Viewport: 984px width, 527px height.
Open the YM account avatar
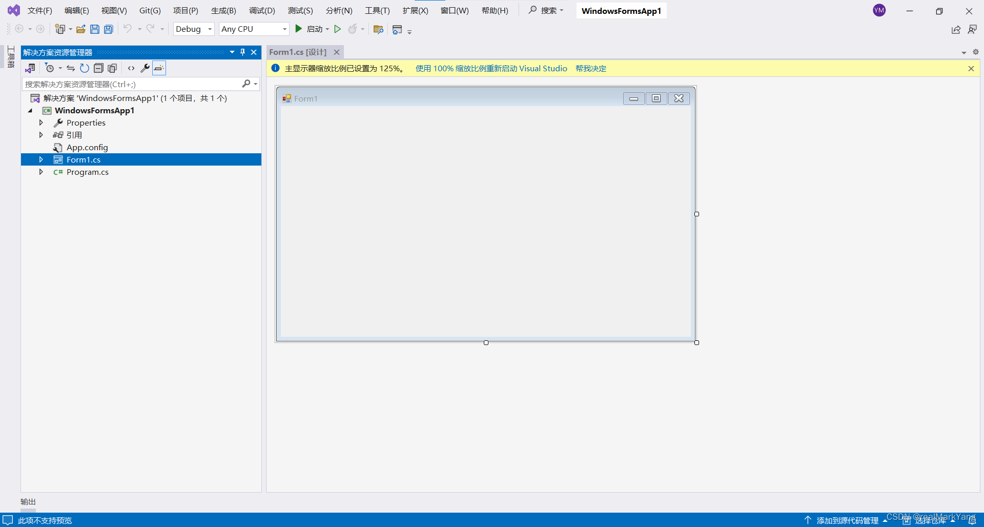coord(879,10)
